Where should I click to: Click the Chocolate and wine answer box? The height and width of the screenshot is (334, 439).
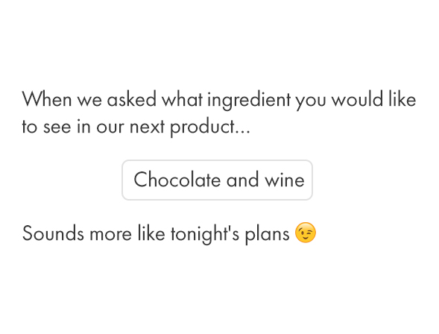pyautogui.click(x=217, y=180)
